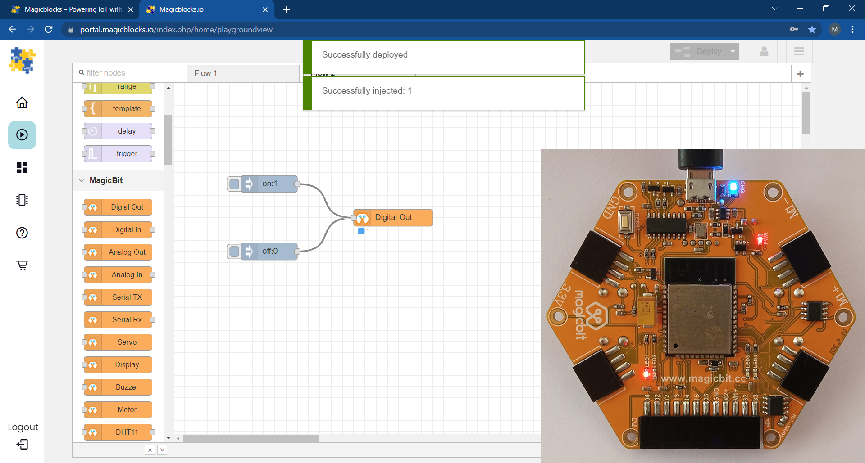The image size is (865, 463).
Task: Select the Digital In palette node
Action: pos(118,229)
